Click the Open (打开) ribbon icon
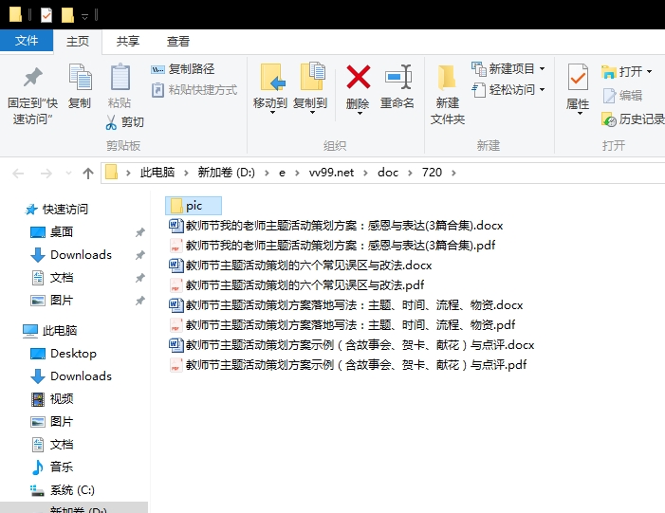 click(609, 72)
